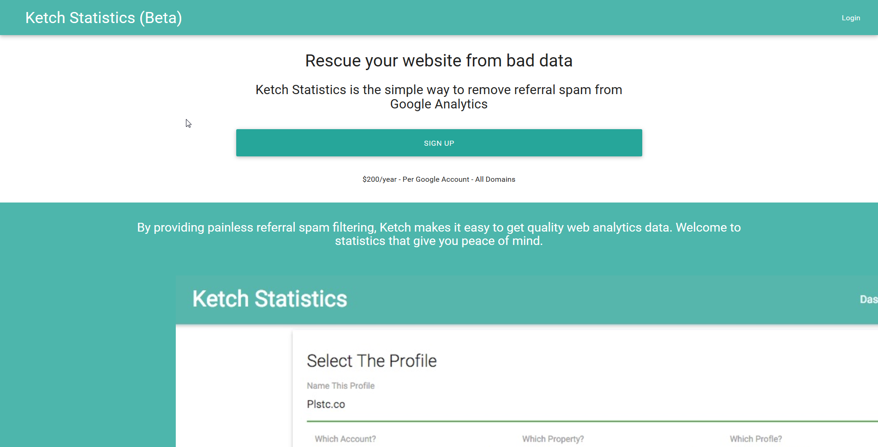The image size is (878, 447).
Task: Click the Plstc.co profile name field
Action: (326, 404)
